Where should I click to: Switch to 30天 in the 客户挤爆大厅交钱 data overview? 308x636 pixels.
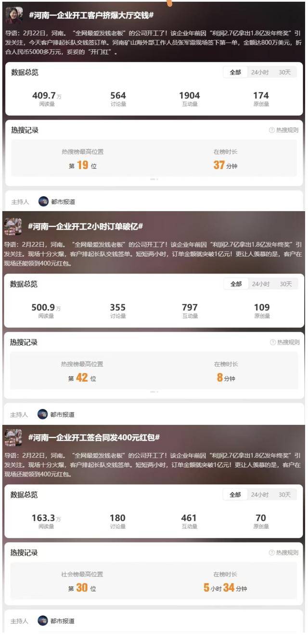pyautogui.click(x=285, y=72)
